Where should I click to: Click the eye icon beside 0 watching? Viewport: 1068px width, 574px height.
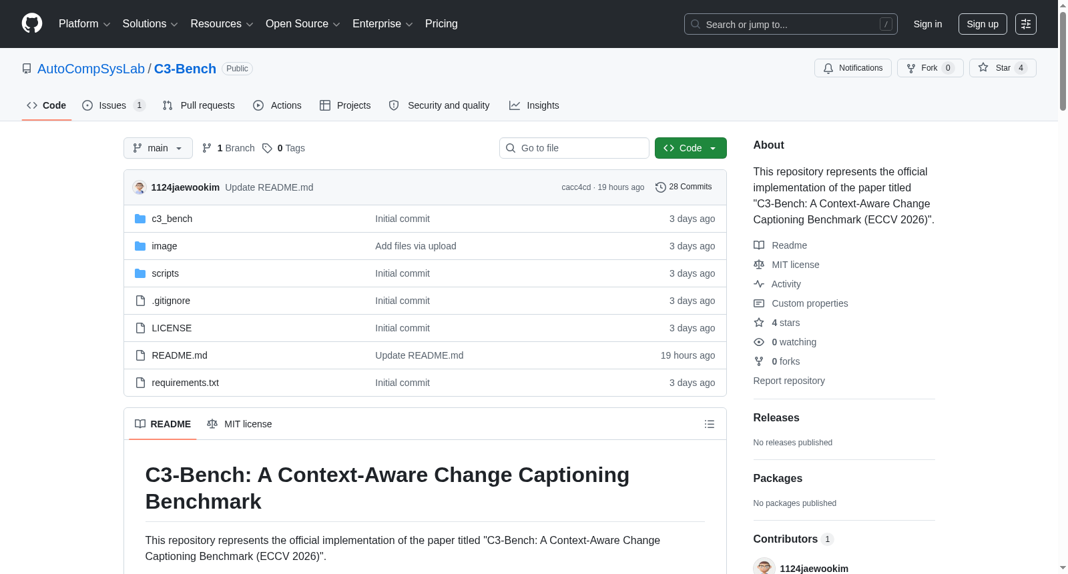click(x=759, y=342)
